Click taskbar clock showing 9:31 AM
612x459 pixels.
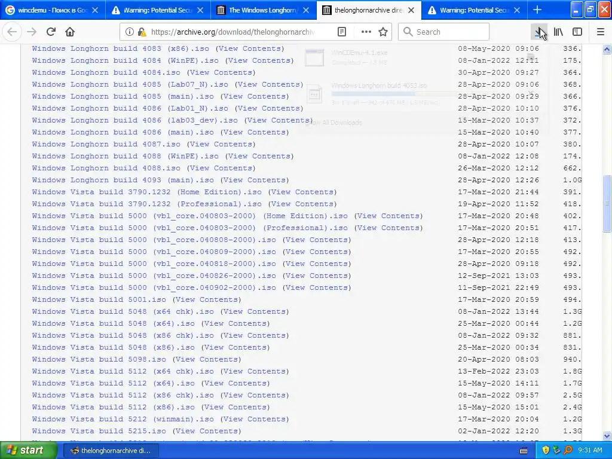coord(590,451)
